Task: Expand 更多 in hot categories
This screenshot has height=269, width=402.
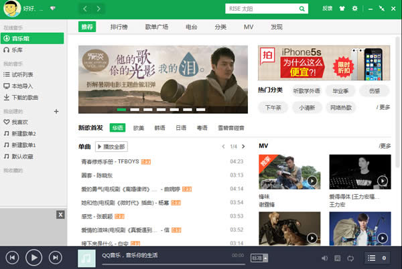Action: pos(383,107)
